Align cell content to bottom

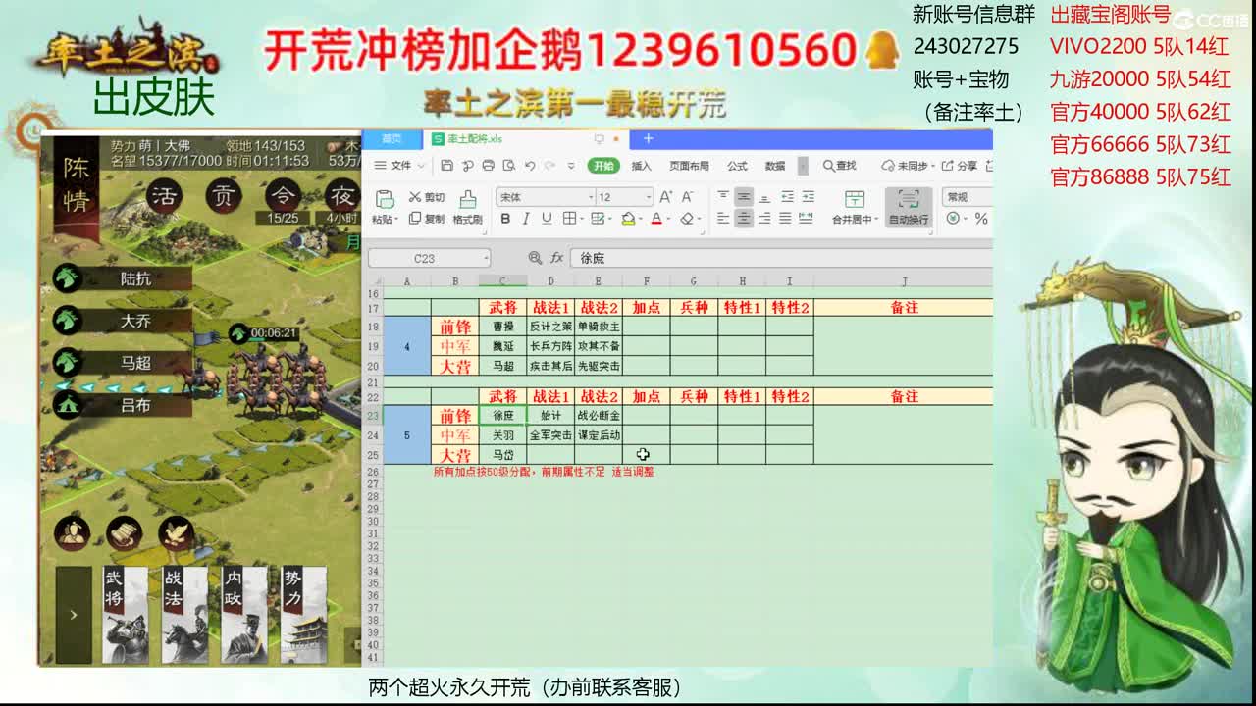[x=764, y=196]
